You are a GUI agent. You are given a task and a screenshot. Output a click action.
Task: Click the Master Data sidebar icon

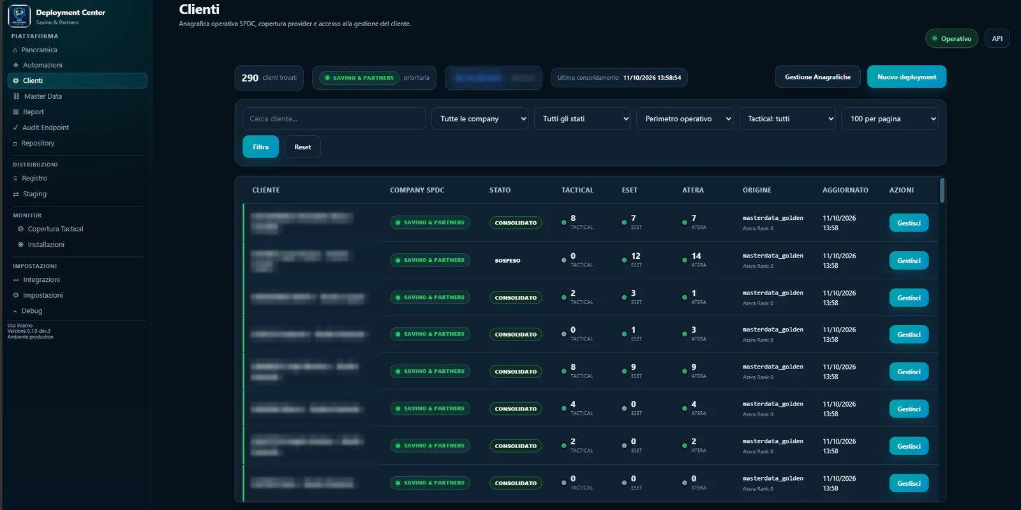pos(17,96)
